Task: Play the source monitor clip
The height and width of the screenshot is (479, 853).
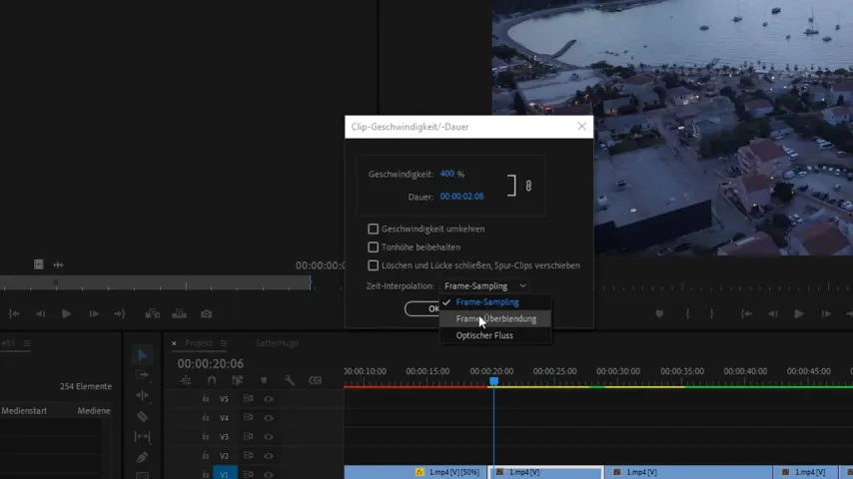Action: tap(66, 313)
